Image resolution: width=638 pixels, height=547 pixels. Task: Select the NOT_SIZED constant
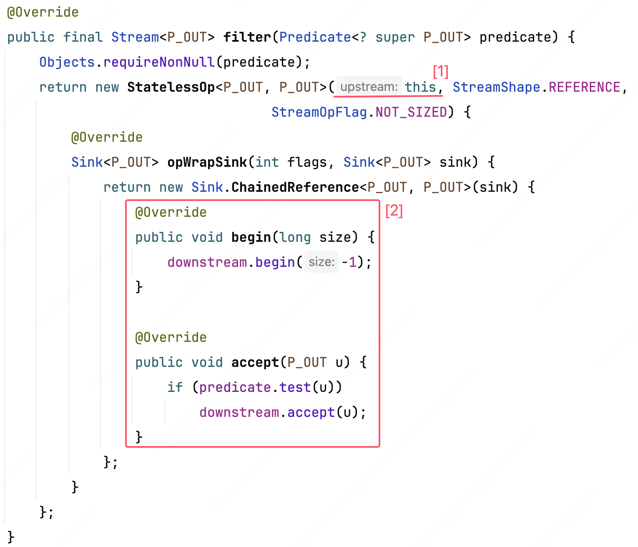click(411, 112)
